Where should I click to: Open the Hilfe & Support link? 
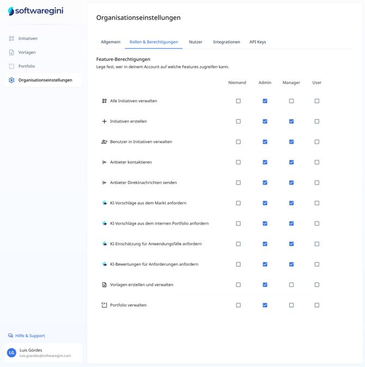[30, 336]
